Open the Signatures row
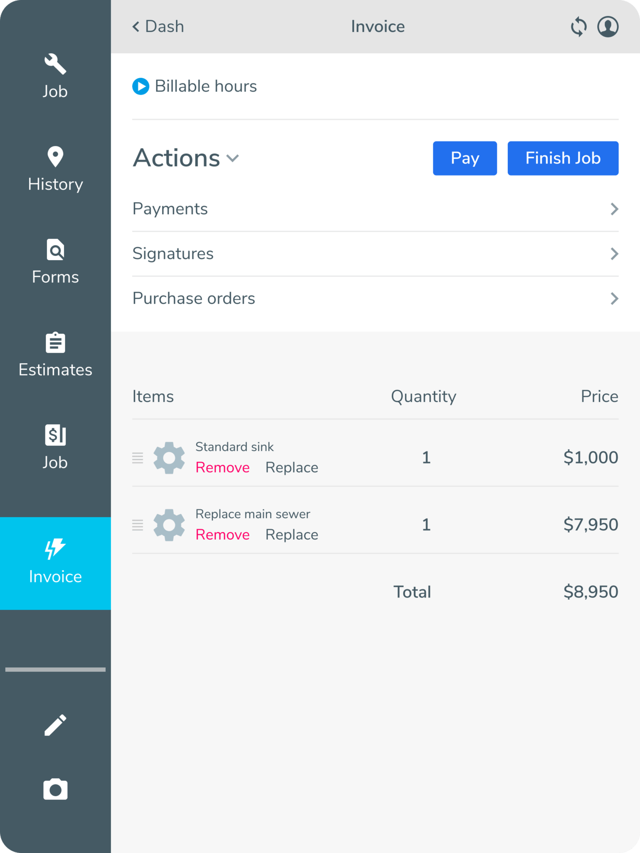The width and height of the screenshot is (640, 853). pyautogui.click(x=375, y=254)
